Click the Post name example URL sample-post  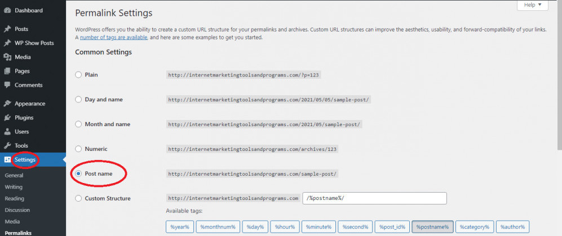coord(253,173)
